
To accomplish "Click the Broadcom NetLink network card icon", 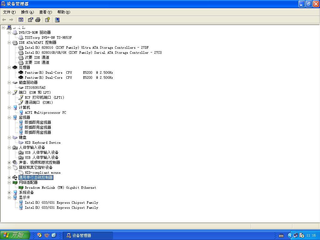I will pos(21,187).
